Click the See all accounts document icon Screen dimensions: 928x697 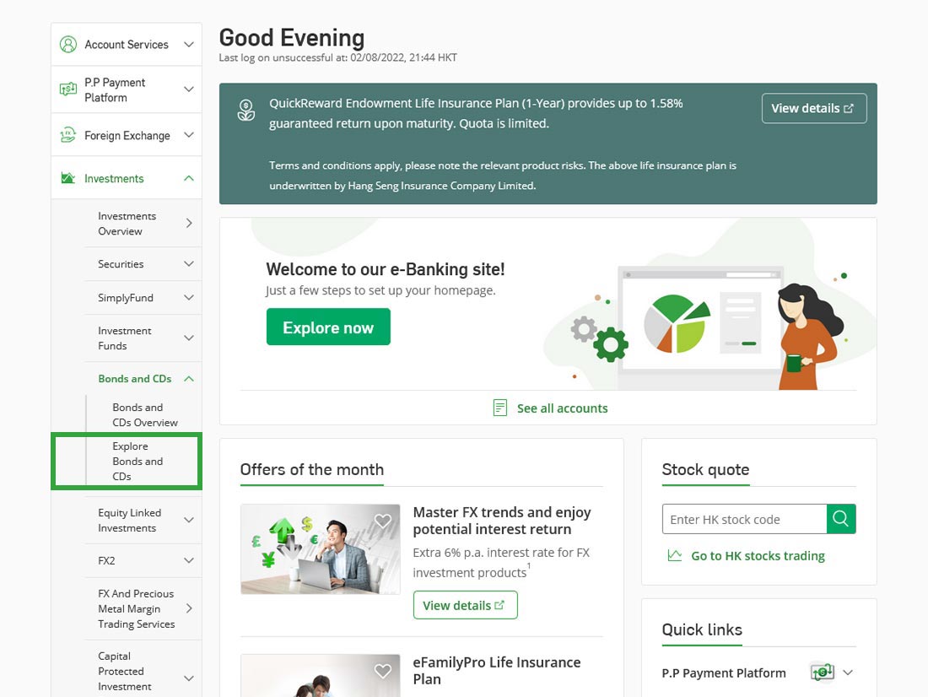[x=500, y=408]
